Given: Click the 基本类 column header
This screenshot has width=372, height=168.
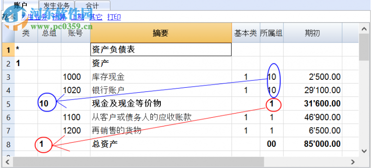Looking at the screenshot, I should 246,33.
